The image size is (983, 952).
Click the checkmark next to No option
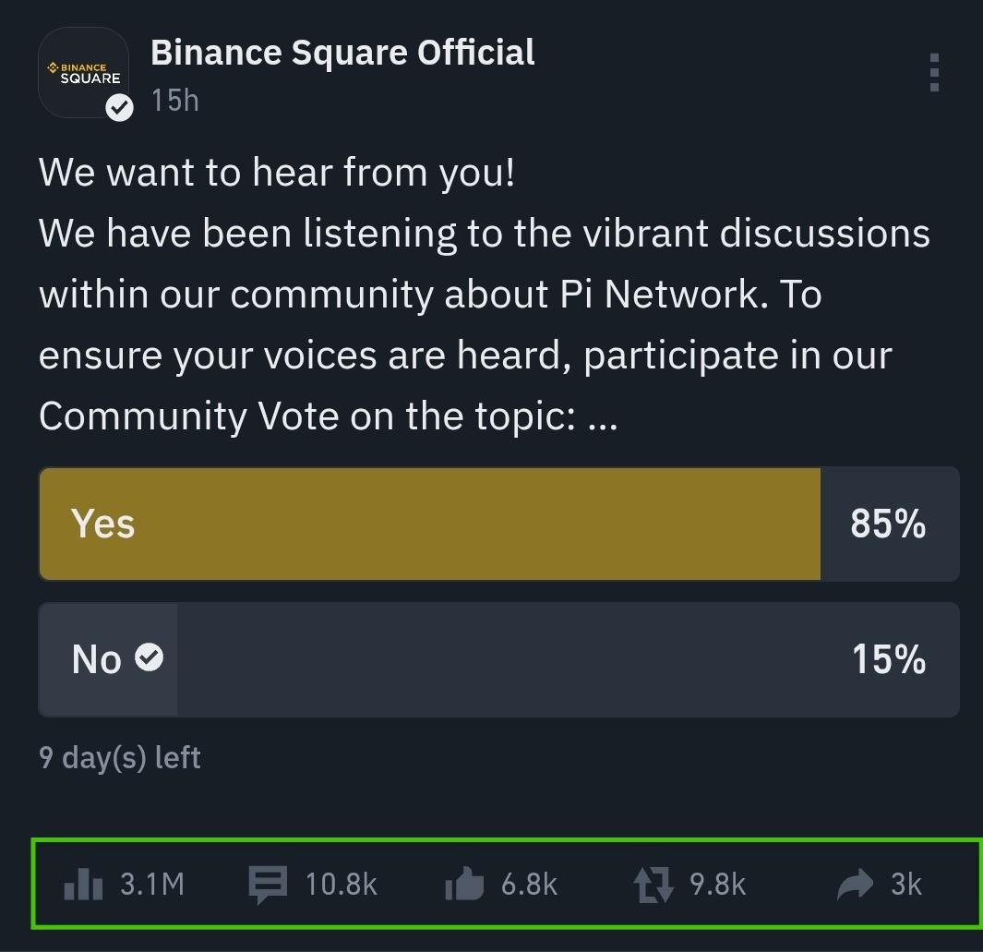[150, 657]
